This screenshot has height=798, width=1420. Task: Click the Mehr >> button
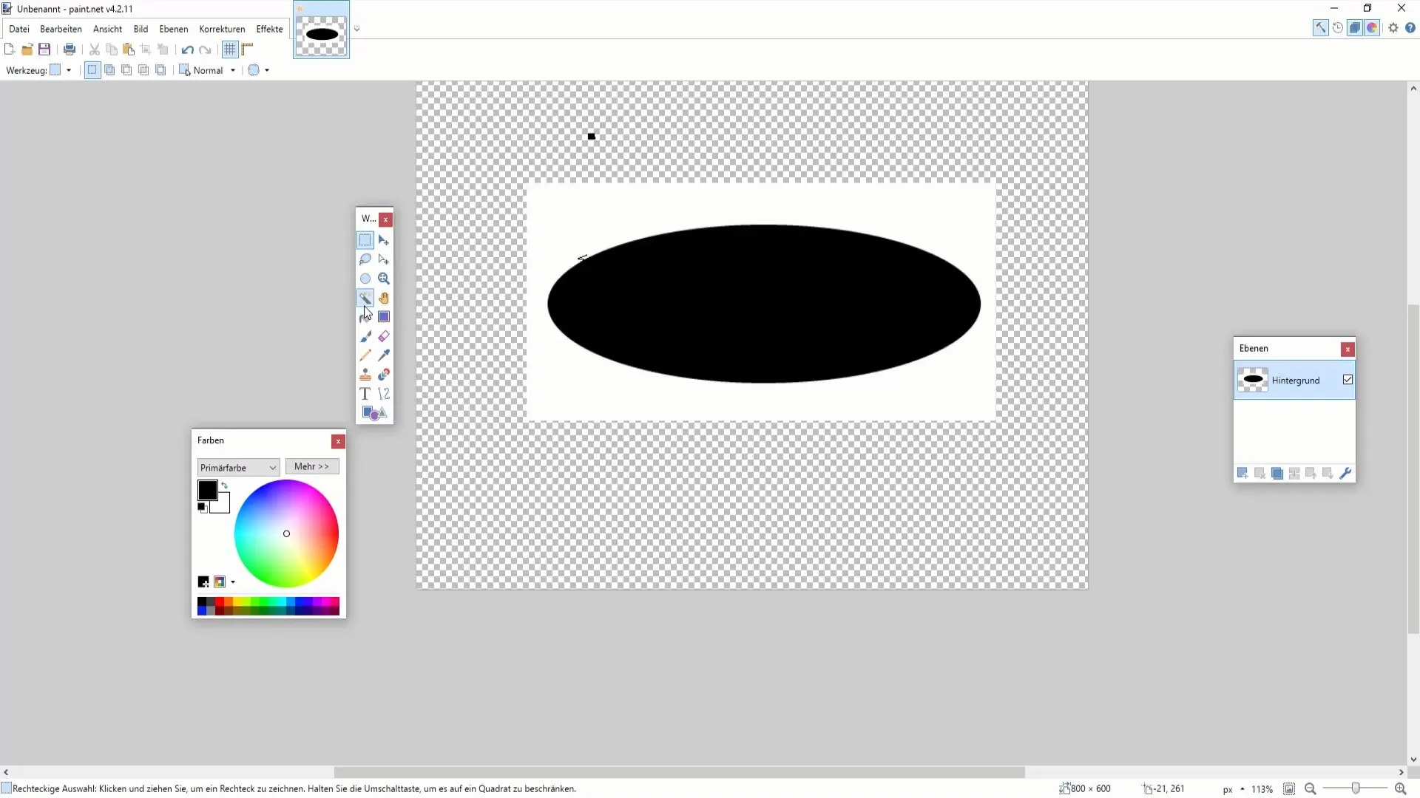(312, 466)
